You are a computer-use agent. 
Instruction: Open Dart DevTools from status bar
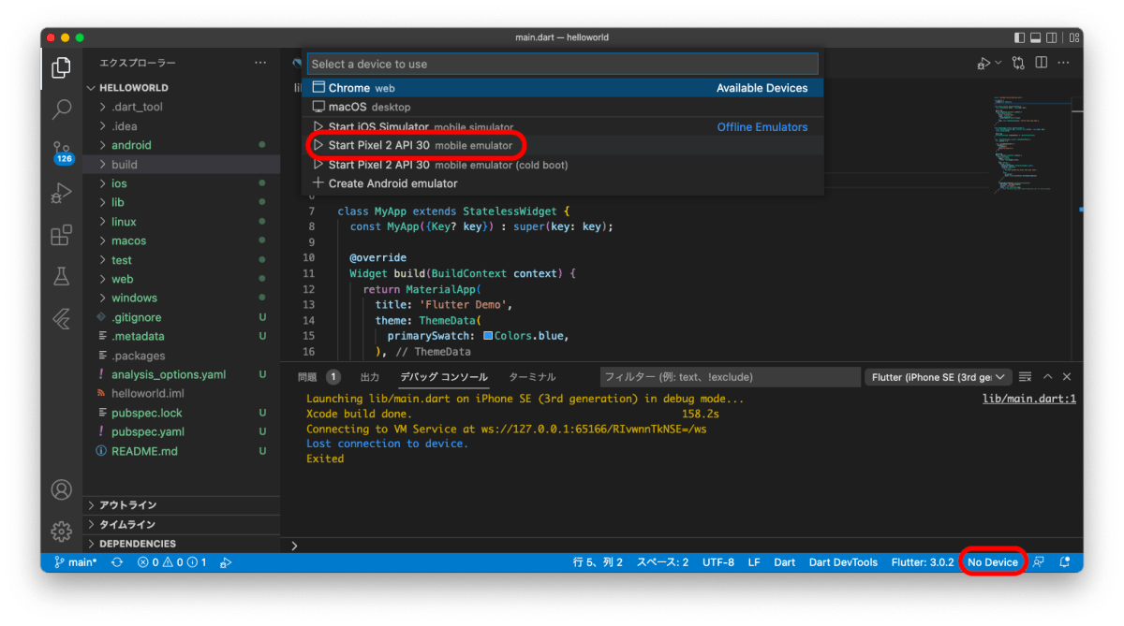click(843, 562)
